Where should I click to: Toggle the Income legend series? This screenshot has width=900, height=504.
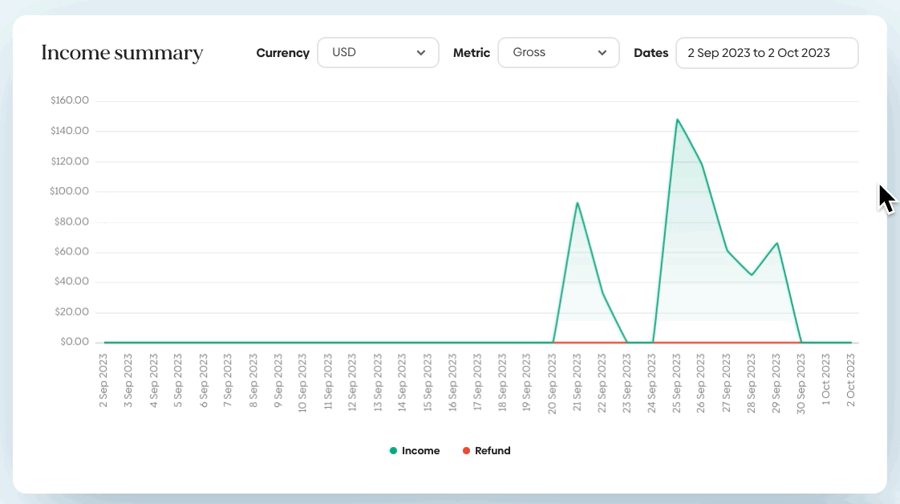[415, 450]
